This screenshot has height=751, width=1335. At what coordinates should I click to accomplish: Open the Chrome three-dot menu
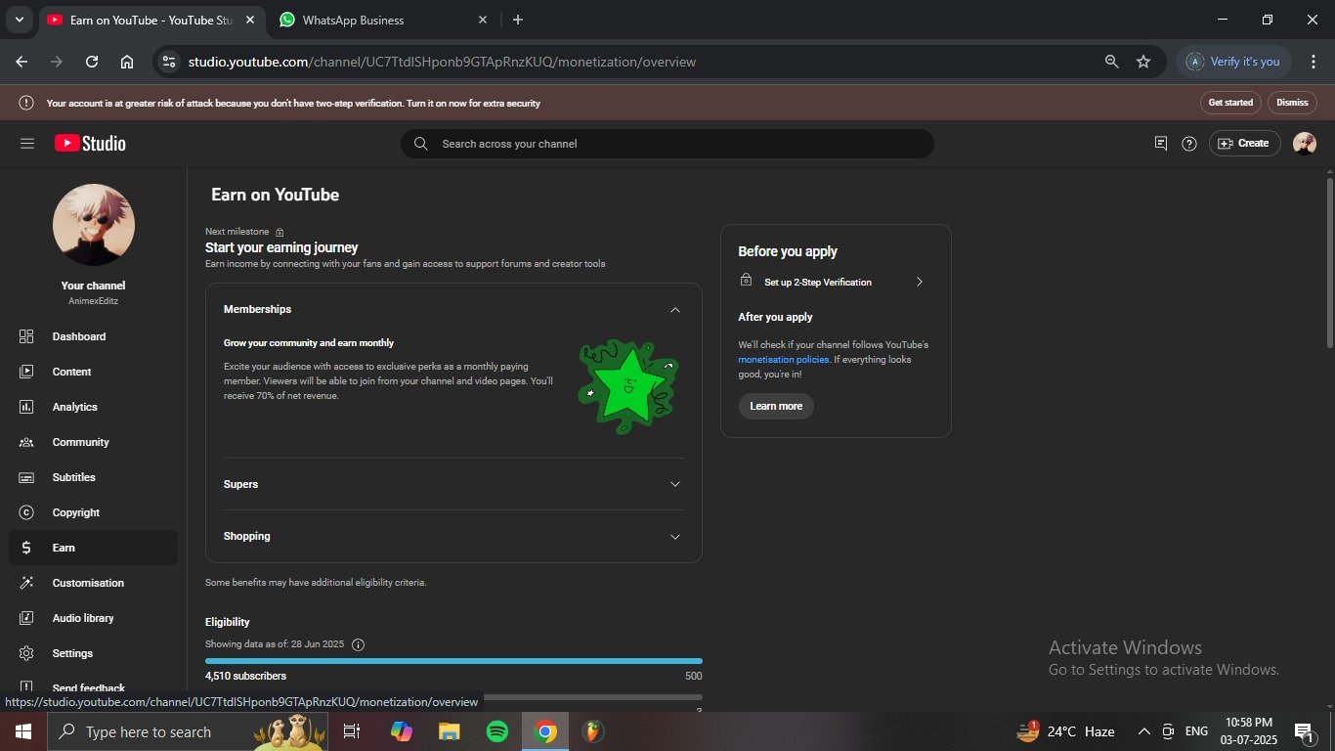point(1313,62)
